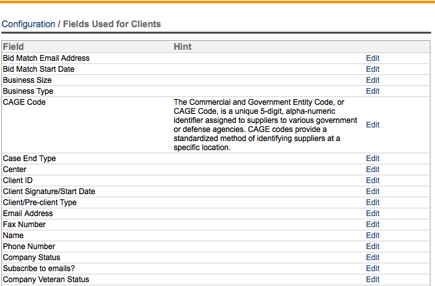Open Edit link for Fax Number
The image size is (435, 286).
[372, 225]
